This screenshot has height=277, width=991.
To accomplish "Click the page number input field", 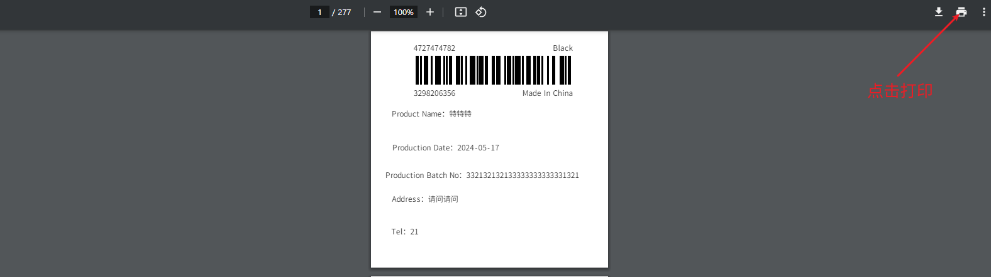I will point(319,12).
